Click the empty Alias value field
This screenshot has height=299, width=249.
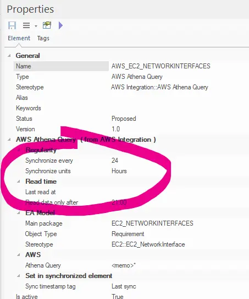(x=179, y=98)
